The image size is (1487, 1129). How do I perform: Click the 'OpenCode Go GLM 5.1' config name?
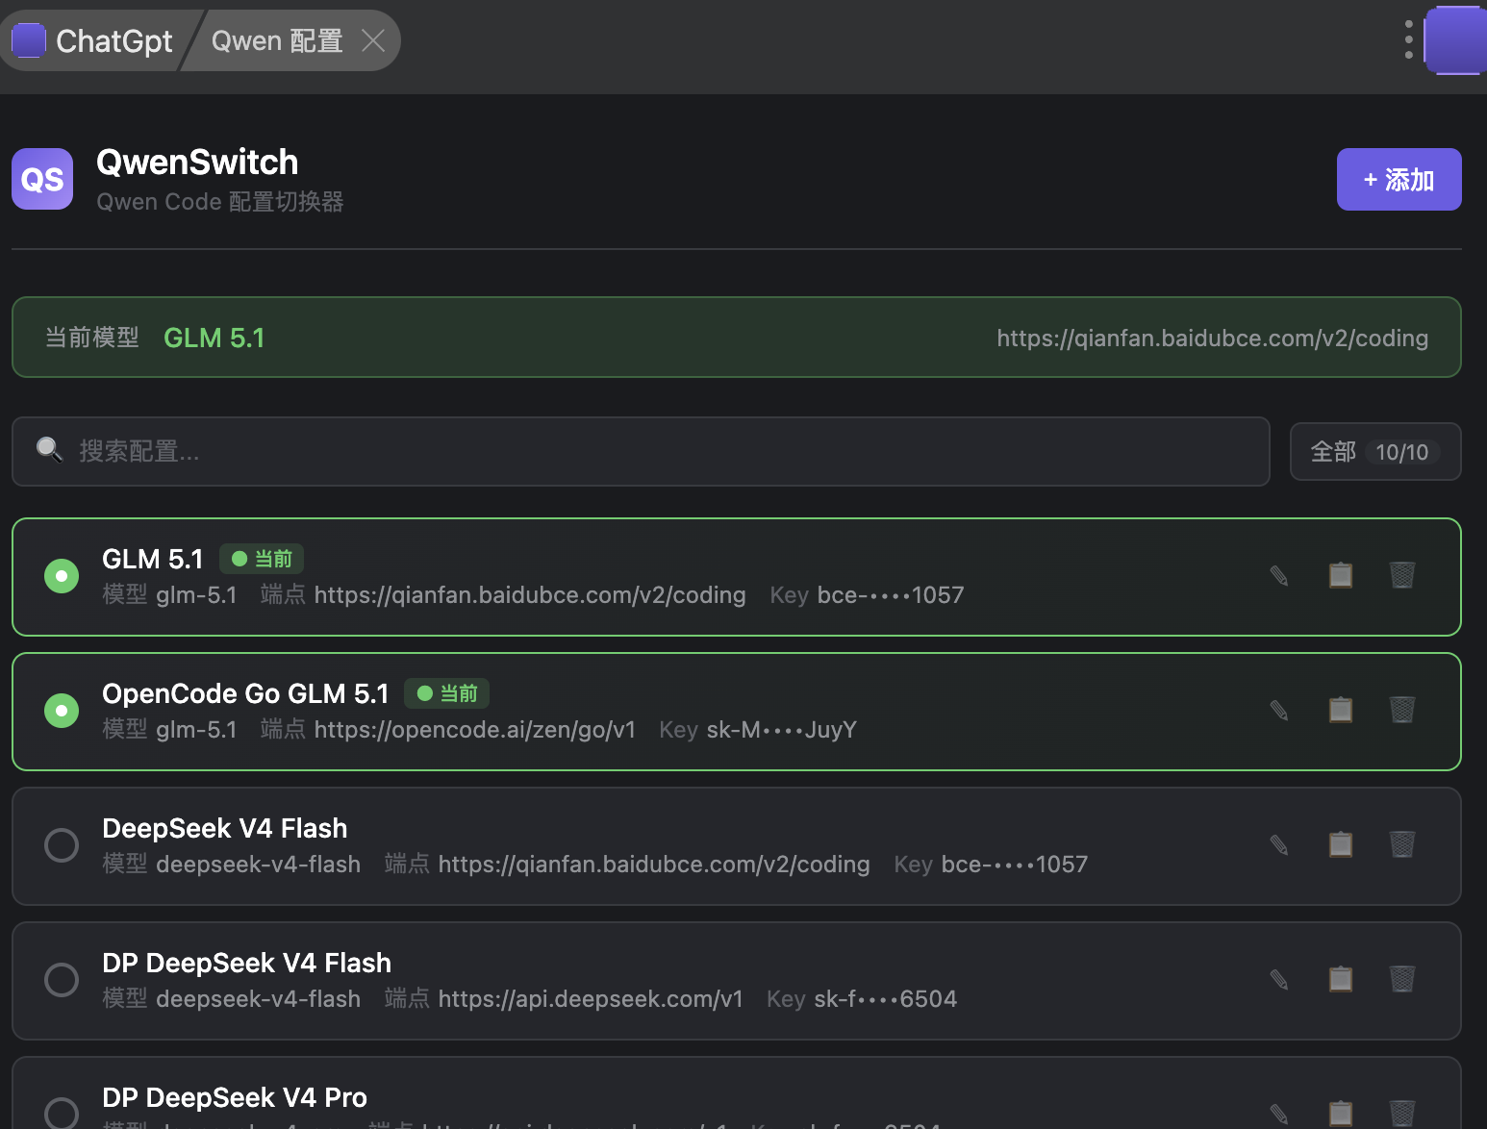tap(245, 693)
